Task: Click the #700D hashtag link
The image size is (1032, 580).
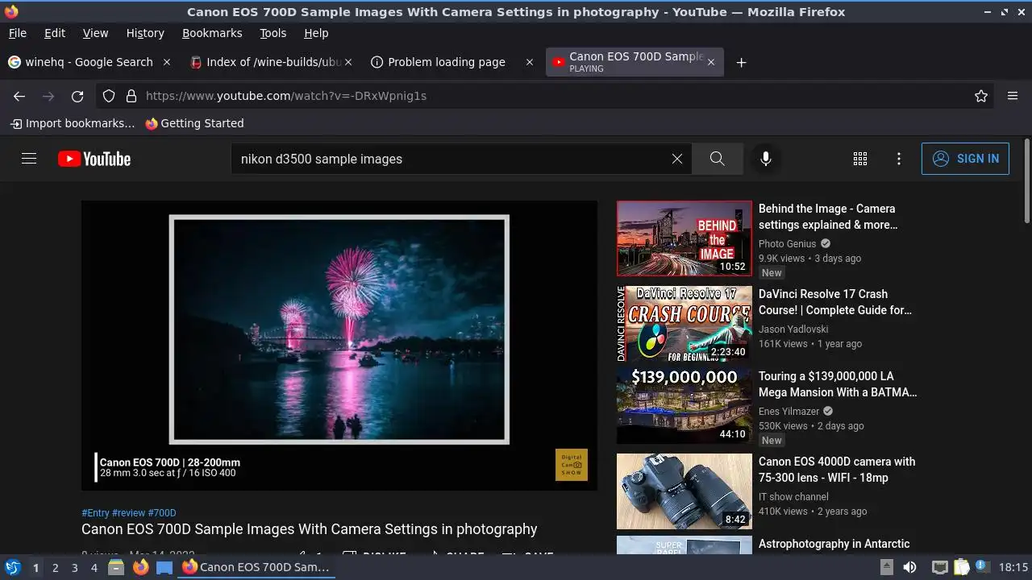Action: [162, 513]
